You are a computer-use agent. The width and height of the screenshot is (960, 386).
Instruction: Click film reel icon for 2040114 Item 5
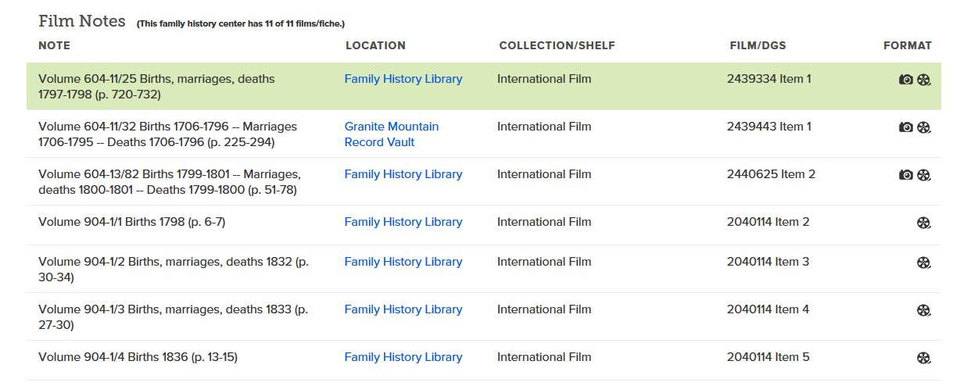coord(924,358)
